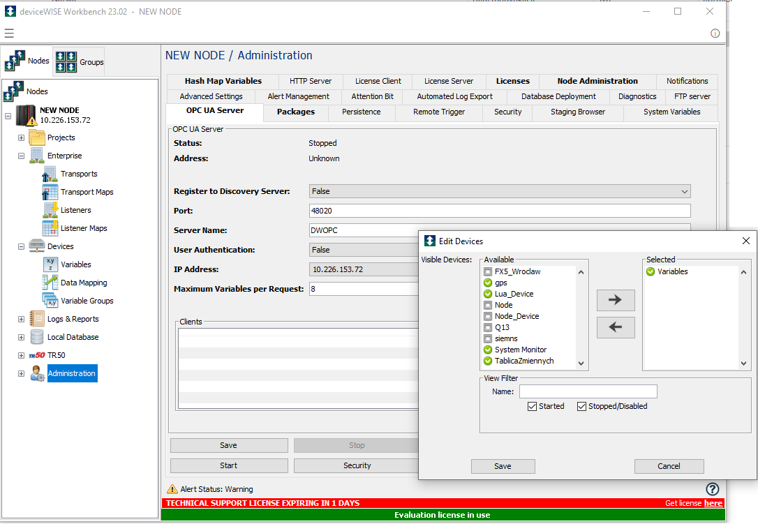Screen dimensions: 758x524
Task: Toggle the Node_Device checkbox
Action: point(488,316)
